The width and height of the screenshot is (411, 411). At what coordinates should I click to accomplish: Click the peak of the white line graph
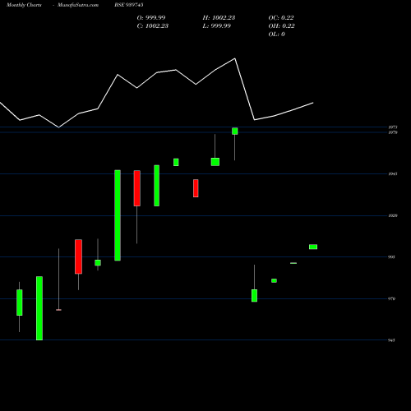235,58
